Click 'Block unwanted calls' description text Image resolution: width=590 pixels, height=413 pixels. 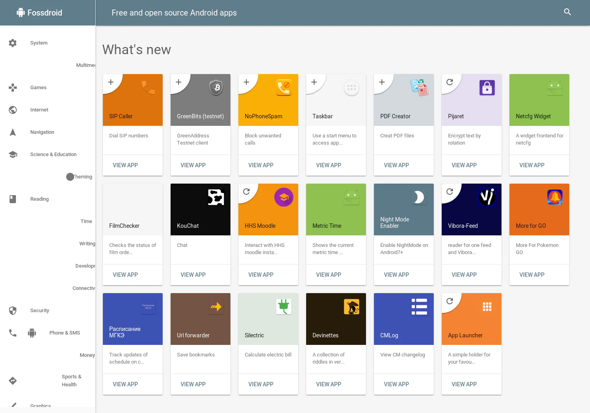[263, 139]
